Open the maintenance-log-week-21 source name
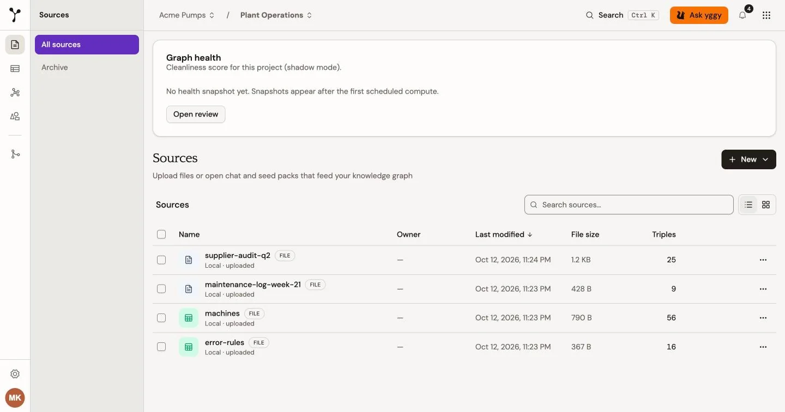 coord(253,284)
